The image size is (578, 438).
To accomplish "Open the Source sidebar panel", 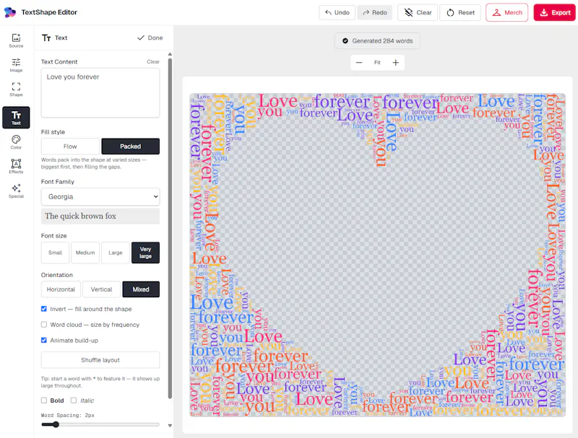I will [x=16, y=40].
